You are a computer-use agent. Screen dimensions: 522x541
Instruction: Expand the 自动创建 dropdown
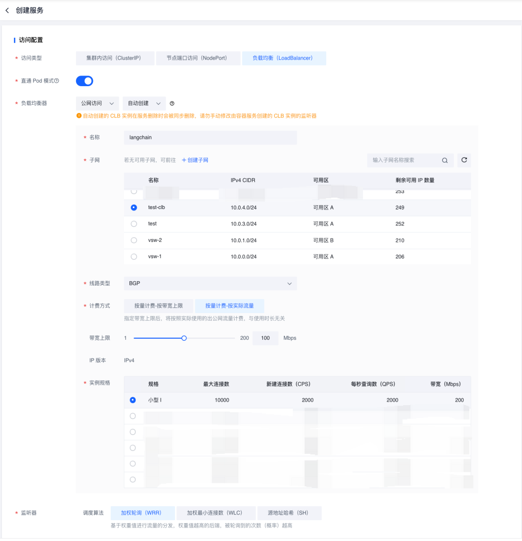point(144,104)
